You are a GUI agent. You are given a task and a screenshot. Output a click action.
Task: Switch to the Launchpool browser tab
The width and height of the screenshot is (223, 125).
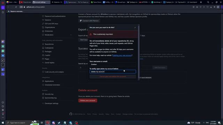coord(193,2)
